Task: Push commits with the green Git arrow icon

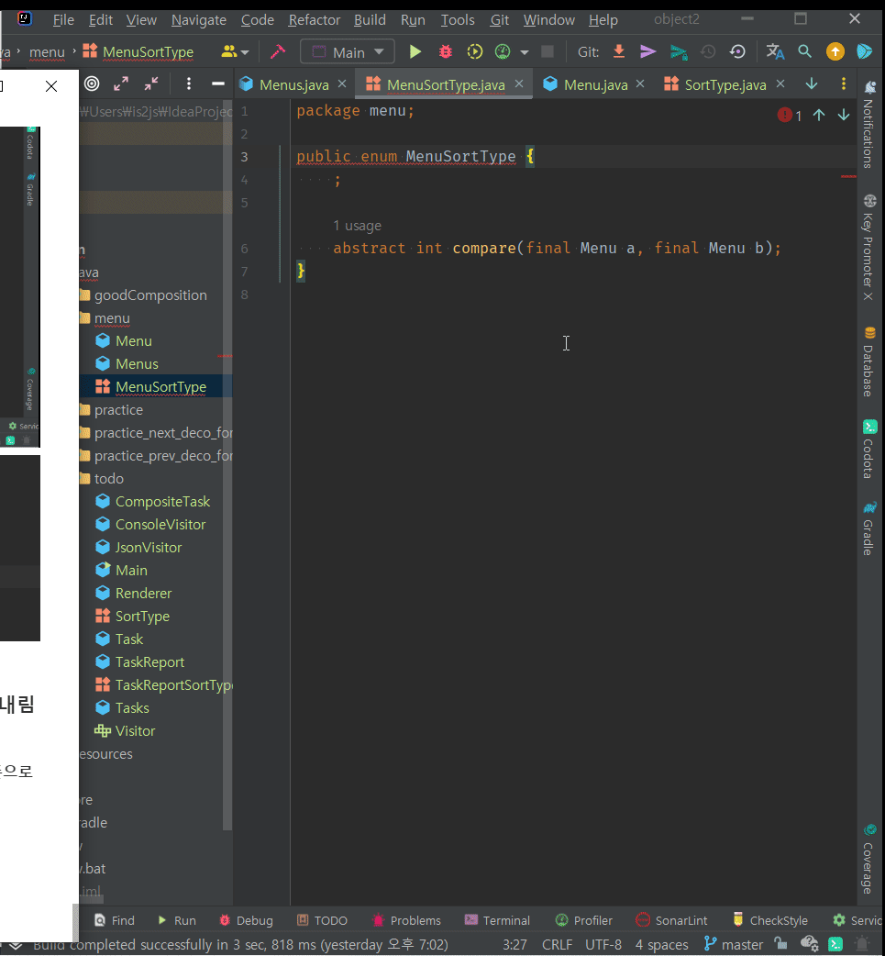Action: (x=679, y=51)
